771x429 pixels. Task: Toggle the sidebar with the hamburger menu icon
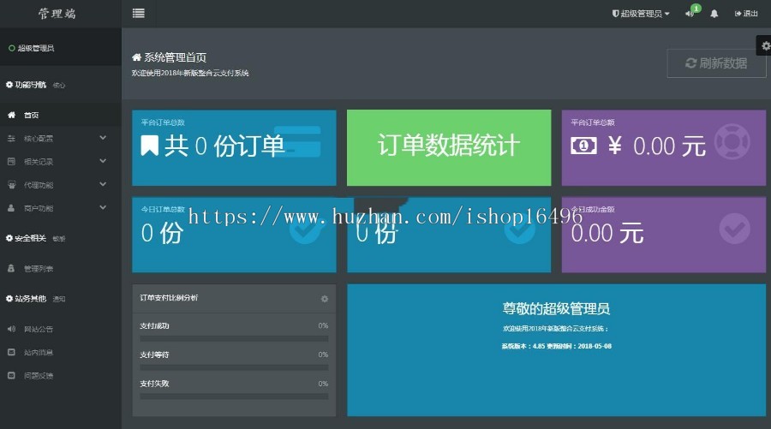pos(139,13)
